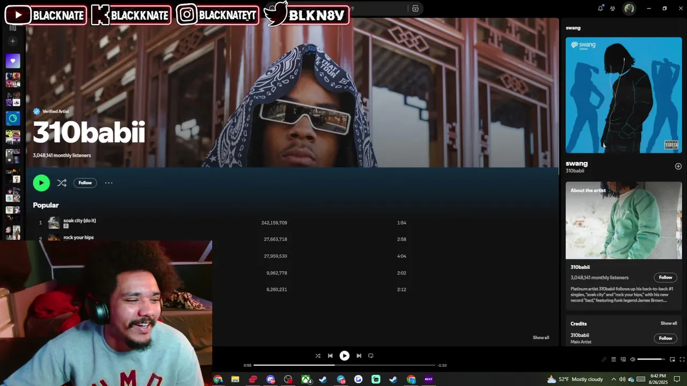This screenshot has height=386, width=687.
Task: Open Friend Activity from the top bar
Action: (x=612, y=8)
